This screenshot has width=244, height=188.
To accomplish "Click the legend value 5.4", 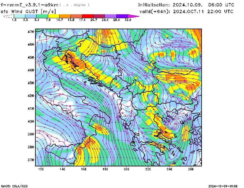I will tap(37, 20).
